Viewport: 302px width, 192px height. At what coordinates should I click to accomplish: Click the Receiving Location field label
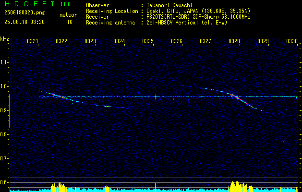[112, 11]
